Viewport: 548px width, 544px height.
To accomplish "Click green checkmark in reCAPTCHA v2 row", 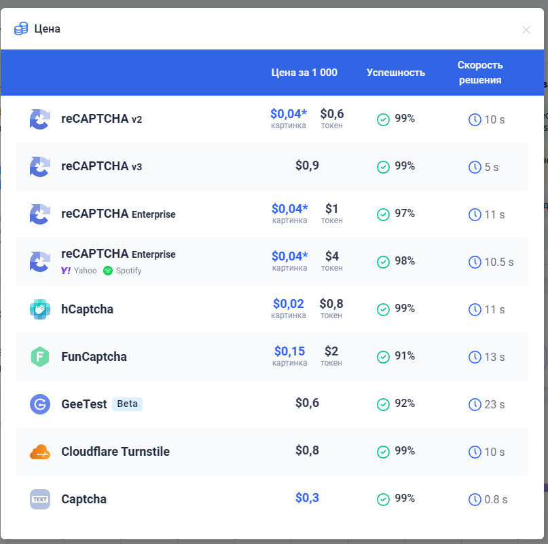I will 383,119.
